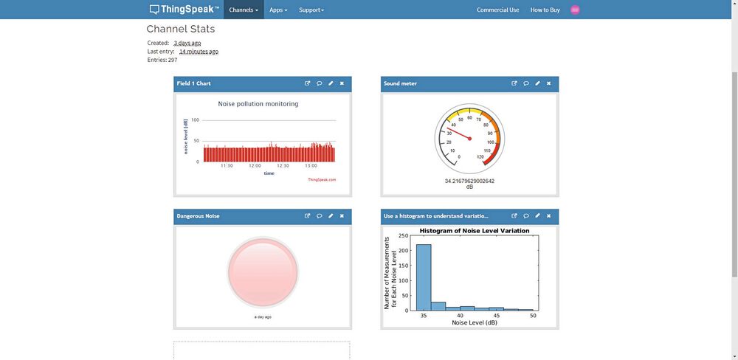Close the histogram widget
The image size is (738, 360).
(x=548, y=216)
